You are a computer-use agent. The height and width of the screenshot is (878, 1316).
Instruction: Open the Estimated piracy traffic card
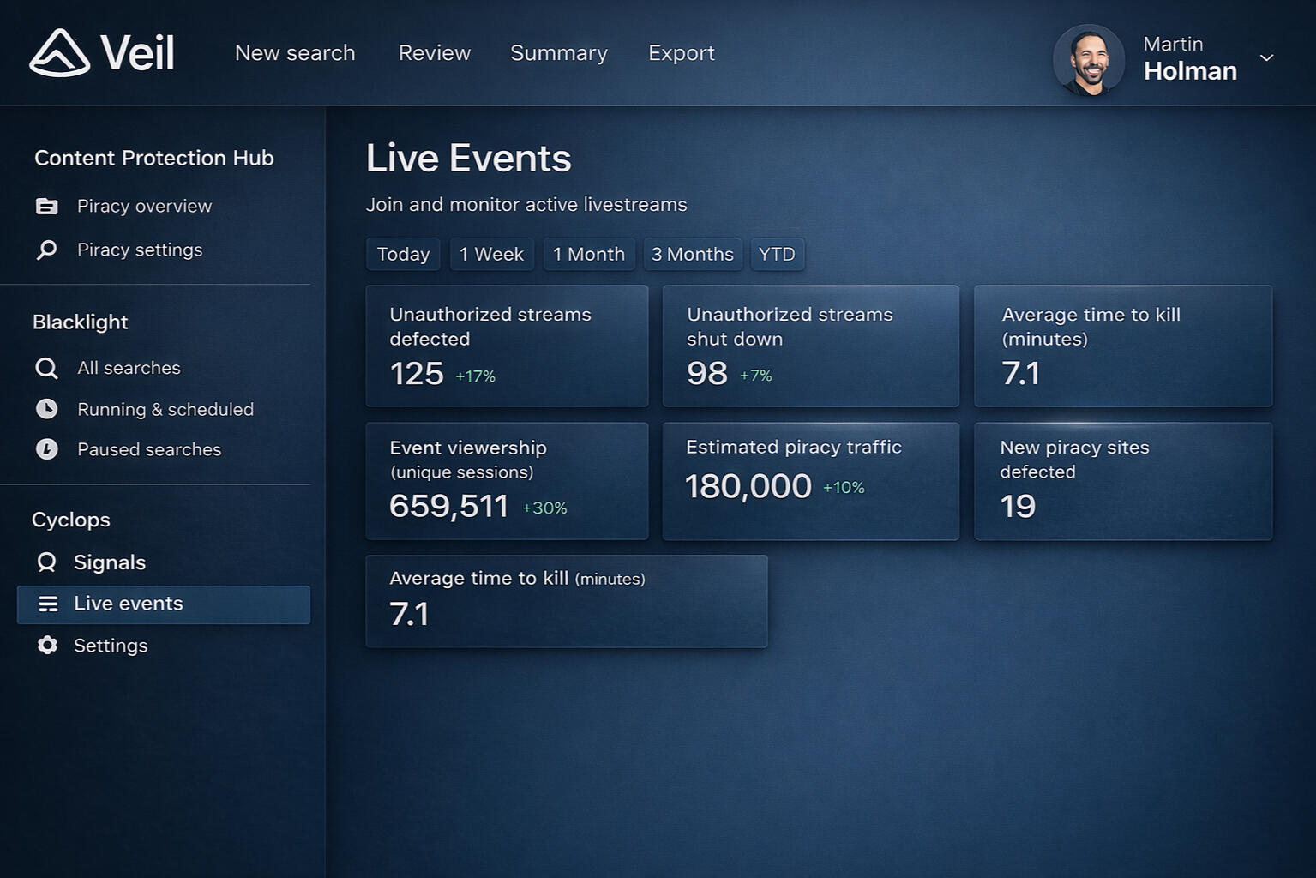point(810,481)
